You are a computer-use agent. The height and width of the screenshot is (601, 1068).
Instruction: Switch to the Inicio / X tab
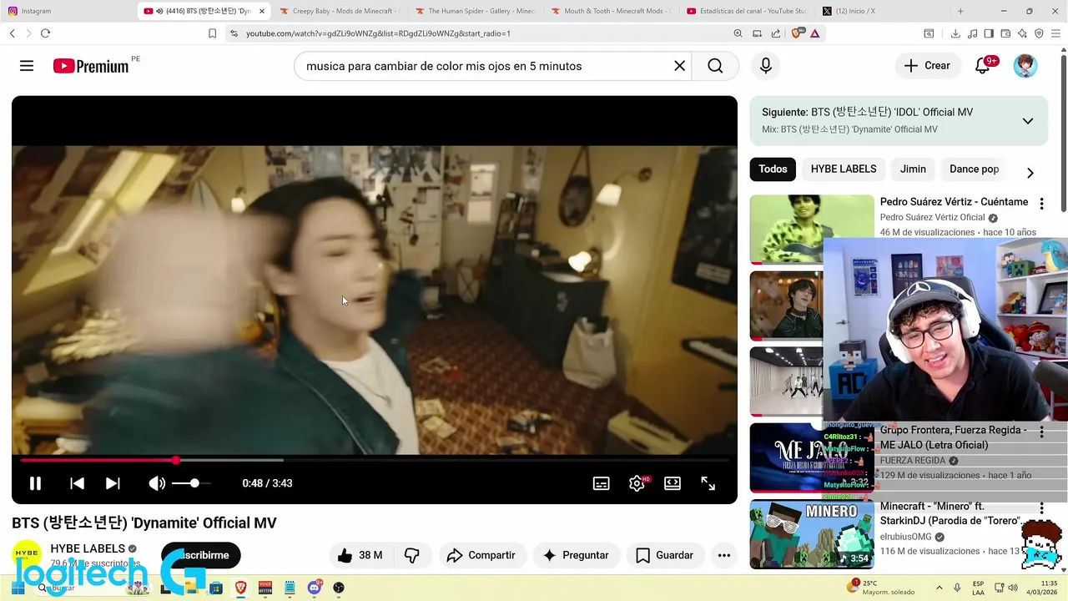(882, 11)
